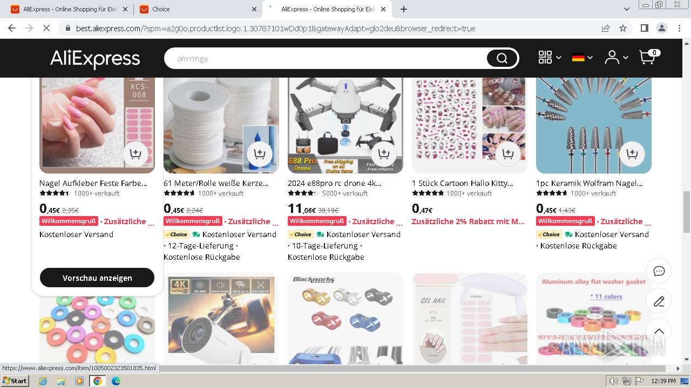Add Keramik Wolfram nail bits to cart
Screen dimensions: 691x388
coord(632,154)
